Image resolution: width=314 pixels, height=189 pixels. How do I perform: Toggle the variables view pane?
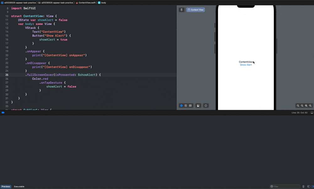pos(309,186)
